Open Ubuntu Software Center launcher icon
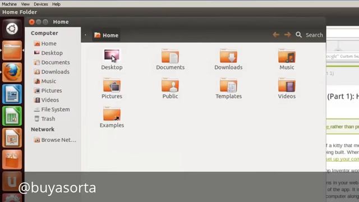This screenshot has height=202, width=359. pos(12,159)
